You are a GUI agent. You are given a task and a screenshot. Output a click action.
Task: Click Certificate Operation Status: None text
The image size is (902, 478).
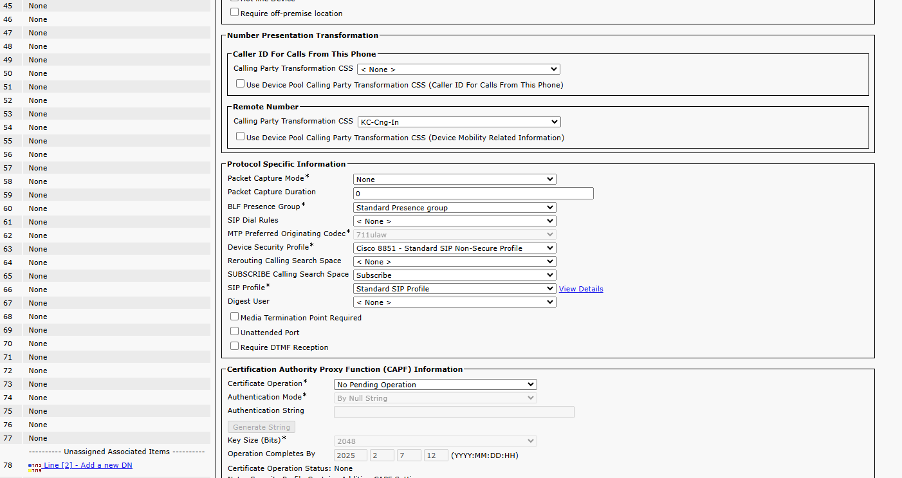(290, 468)
